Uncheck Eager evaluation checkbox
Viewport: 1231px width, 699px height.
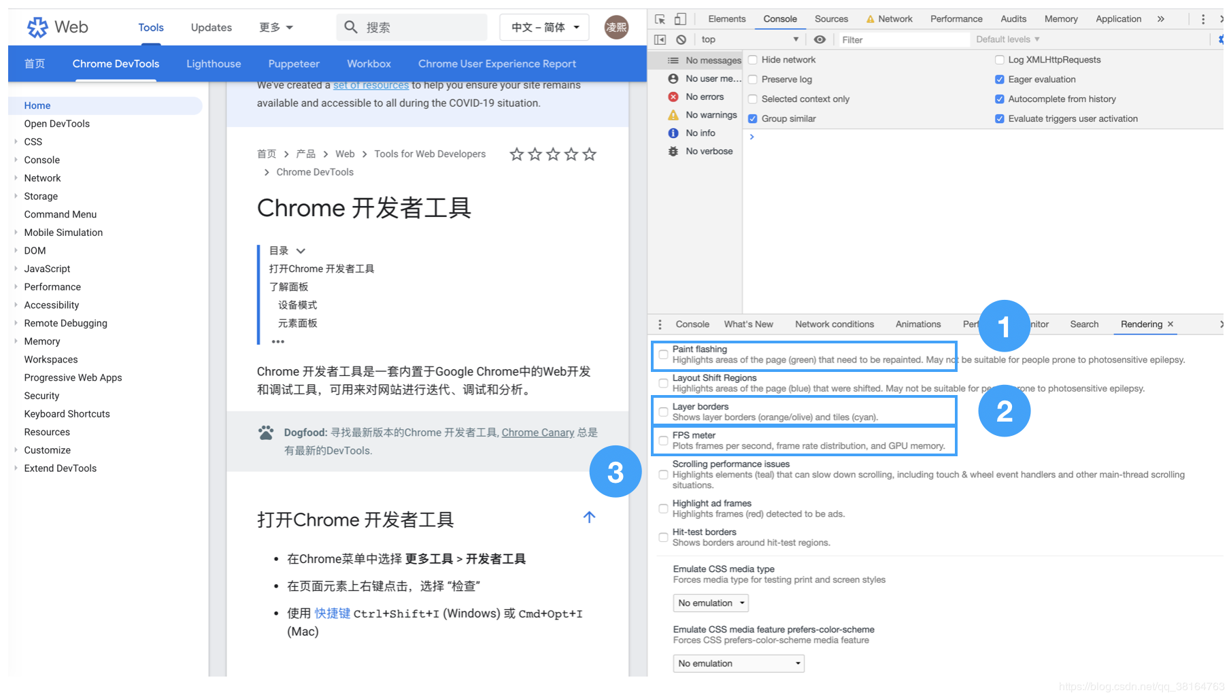pyautogui.click(x=1000, y=80)
